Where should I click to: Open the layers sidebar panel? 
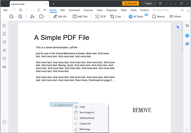click(4, 67)
